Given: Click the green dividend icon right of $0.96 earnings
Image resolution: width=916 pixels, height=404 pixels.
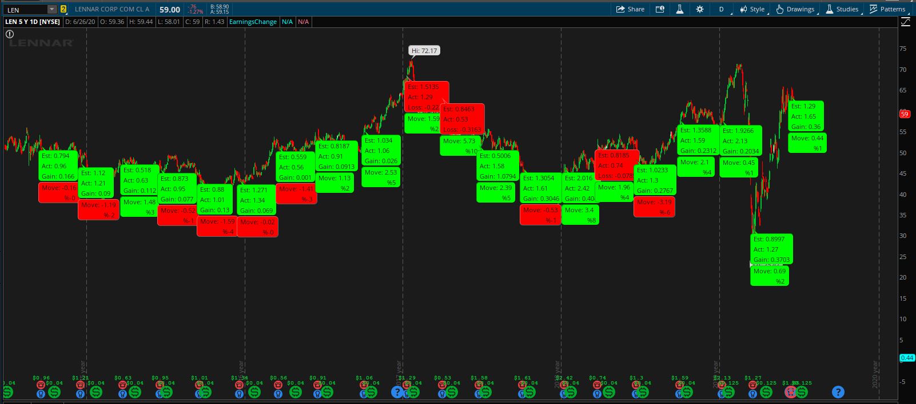Looking at the screenshot, I should click(x=54, y=392).
